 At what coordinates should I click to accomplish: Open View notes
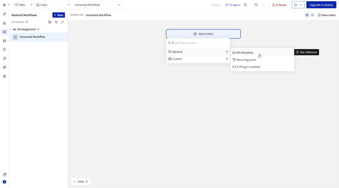(327, 15)
